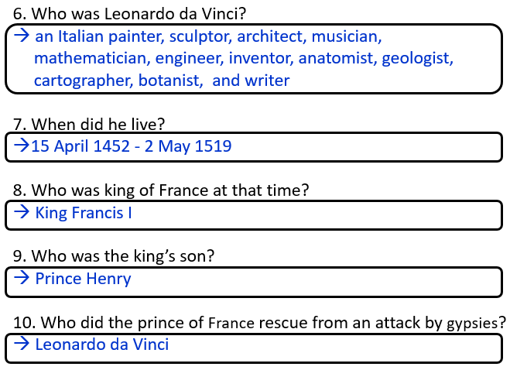The image size is (510, 377).
Task: Click the arrow in question 10's answer box
Action: (22, 344)
